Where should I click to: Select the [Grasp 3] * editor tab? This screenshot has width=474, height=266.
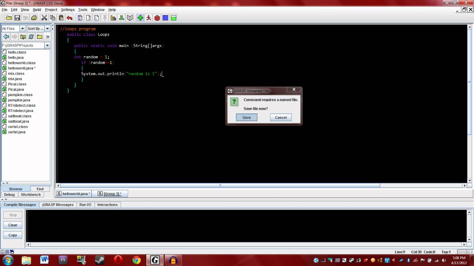[110, 194]
